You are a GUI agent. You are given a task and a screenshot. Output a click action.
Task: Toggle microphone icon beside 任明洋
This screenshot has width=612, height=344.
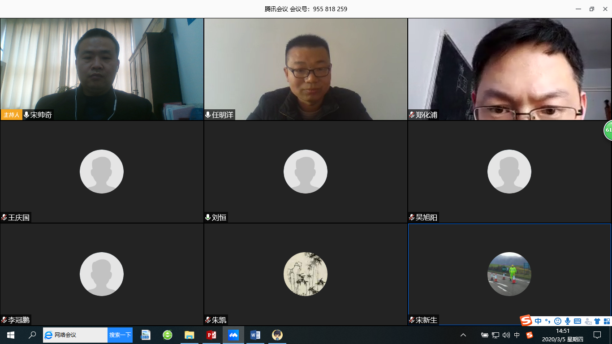pyautogui.click(x=208, y=115)
